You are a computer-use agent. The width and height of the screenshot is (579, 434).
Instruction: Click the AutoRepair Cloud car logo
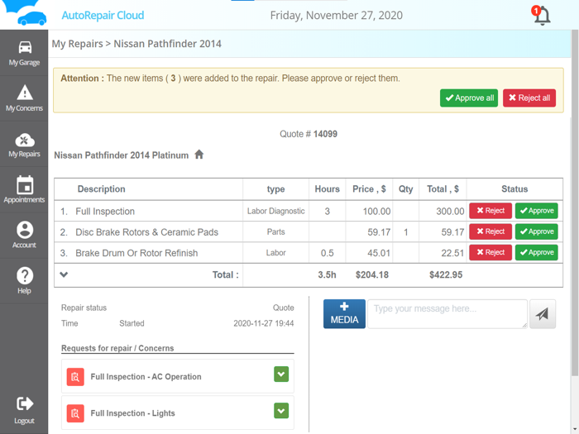click(x=24, y=13)
